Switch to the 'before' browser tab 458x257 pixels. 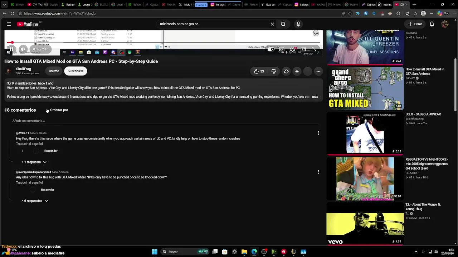(351, 5)
